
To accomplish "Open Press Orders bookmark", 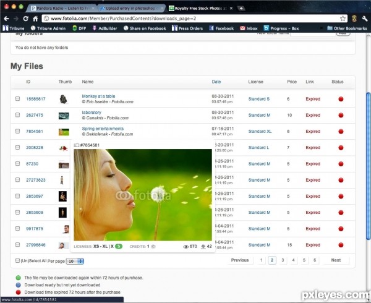I will click(187, 28).
